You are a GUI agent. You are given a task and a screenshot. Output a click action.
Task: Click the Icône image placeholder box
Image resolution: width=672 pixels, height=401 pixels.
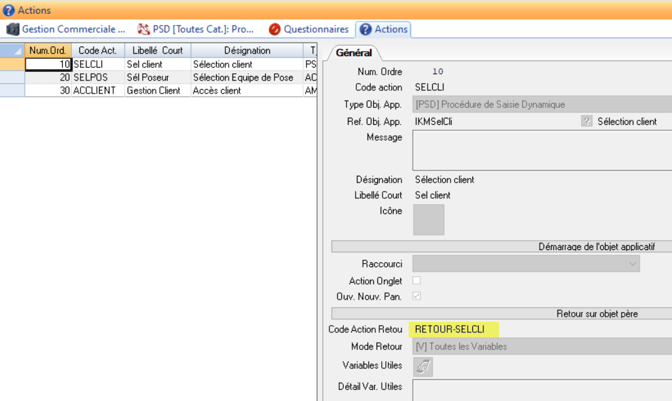pyautogui.click(x=428, y=220)
